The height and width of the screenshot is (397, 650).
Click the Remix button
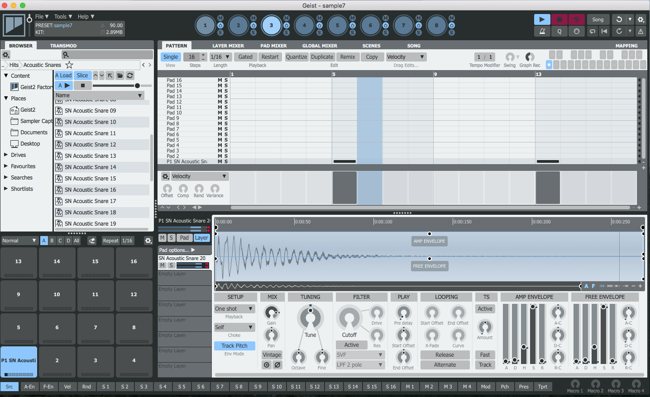point(348,57)
